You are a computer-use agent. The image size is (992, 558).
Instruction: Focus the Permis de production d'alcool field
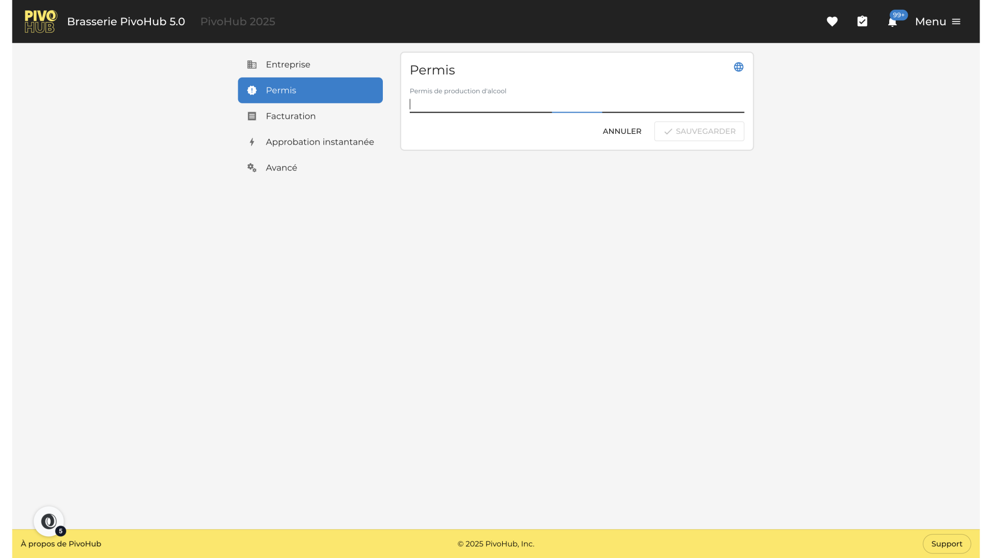[x=576, y=104]
